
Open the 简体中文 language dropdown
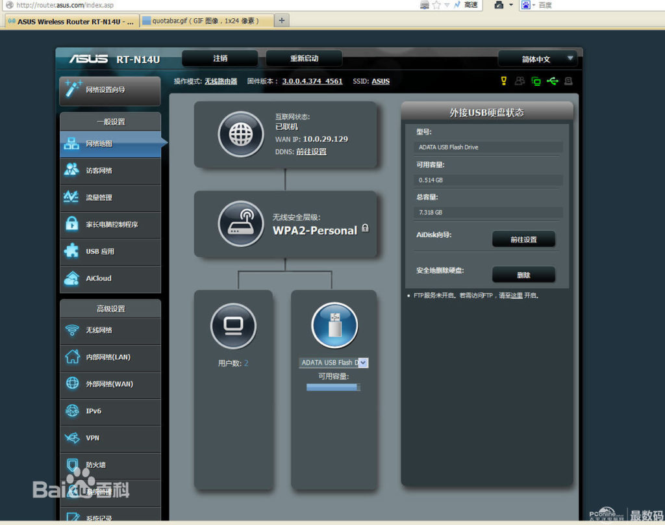click(538, 58)
